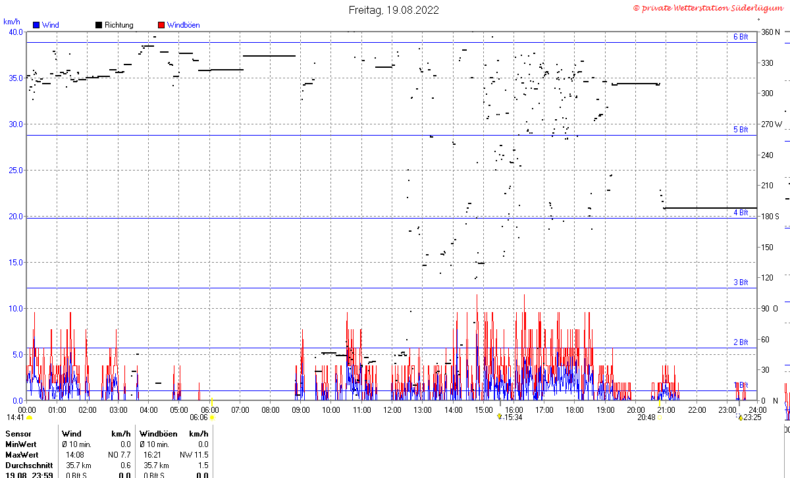The image size is (790, 478).
Task: Click the 4 Bft threshold label
Action: pos(741,213)
